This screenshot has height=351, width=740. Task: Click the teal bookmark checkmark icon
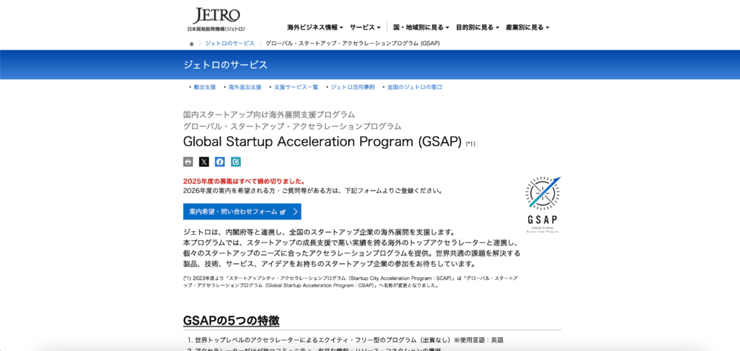coord(236,162)
